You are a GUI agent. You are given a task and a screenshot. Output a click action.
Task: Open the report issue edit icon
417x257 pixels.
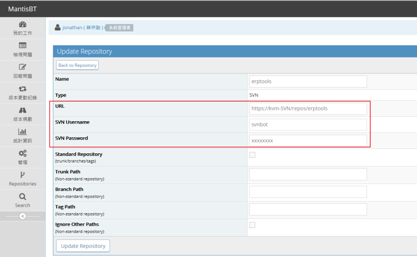(x=22, y=67)
